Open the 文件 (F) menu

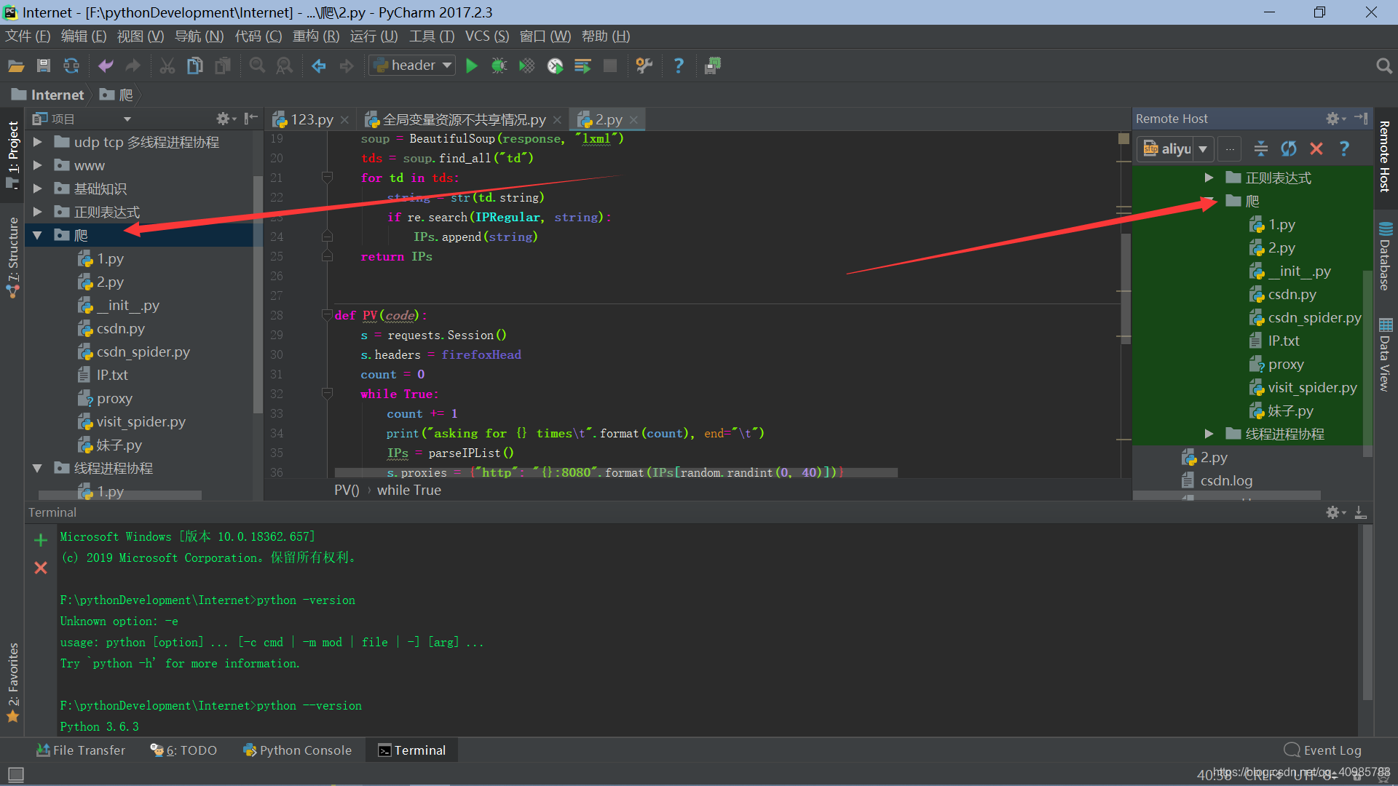[x=28, y=36]
